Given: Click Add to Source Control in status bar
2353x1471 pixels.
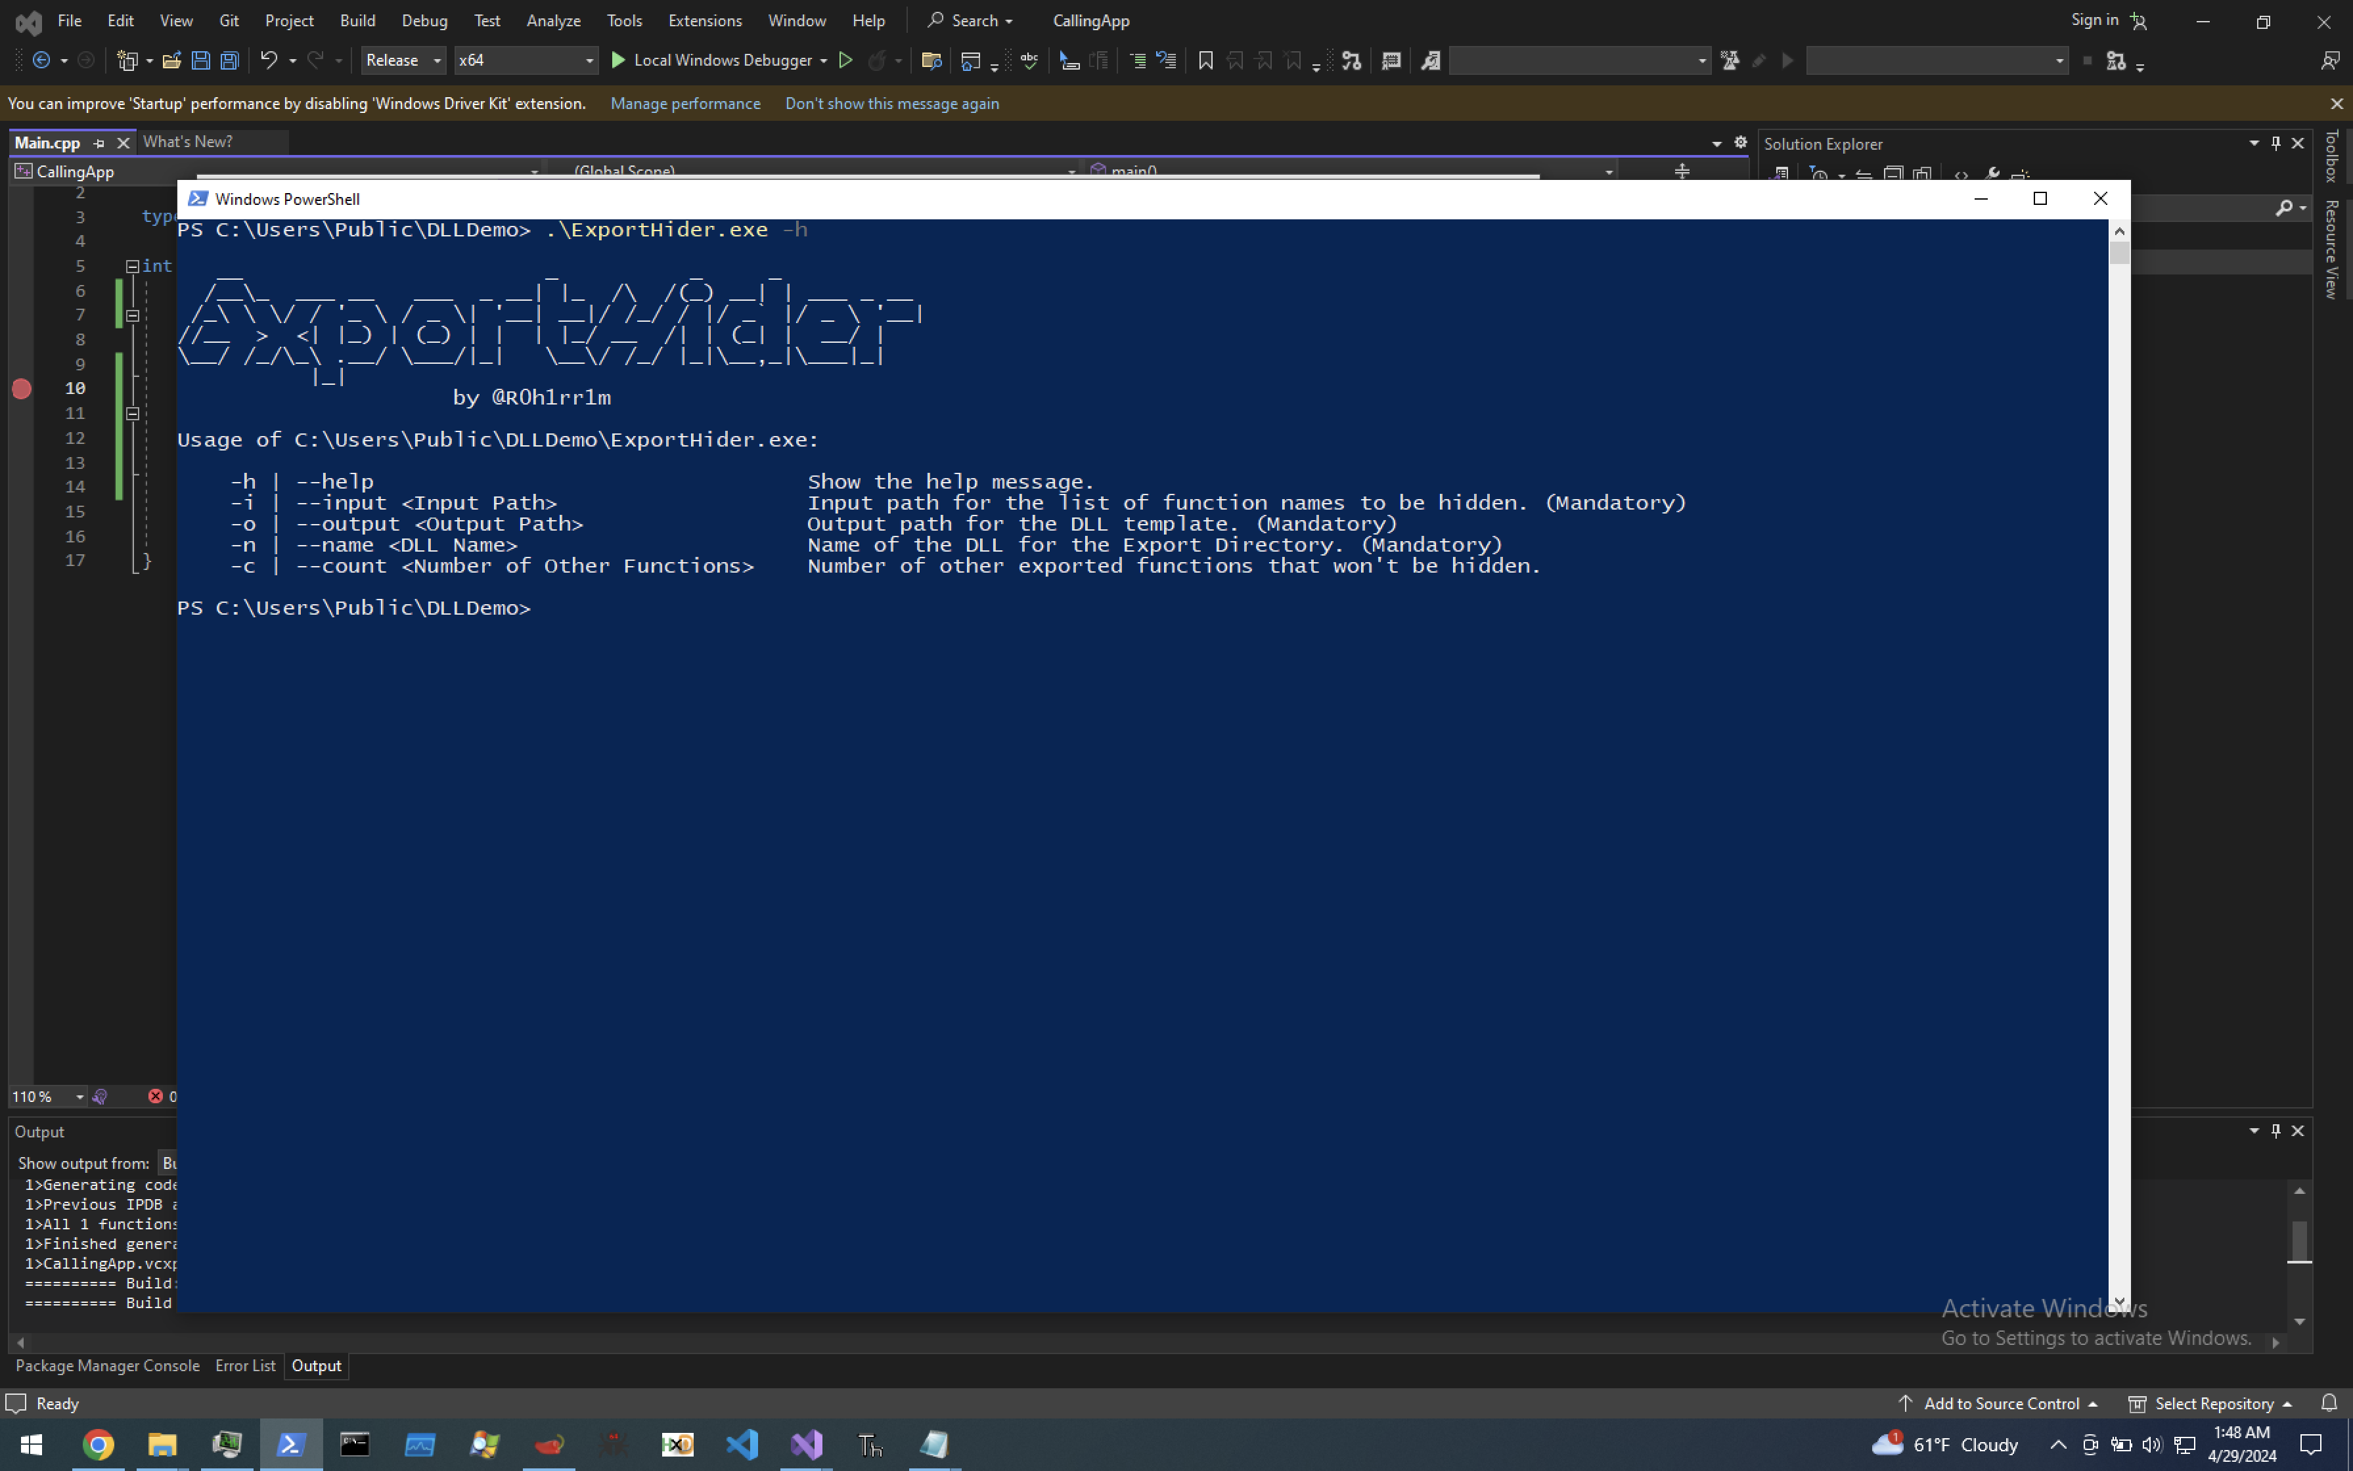Looking at the screenshot, I should pos(1999,1403).
